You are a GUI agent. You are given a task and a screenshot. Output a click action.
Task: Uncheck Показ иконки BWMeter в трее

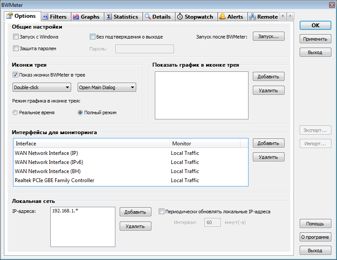[x=15, y=75]
